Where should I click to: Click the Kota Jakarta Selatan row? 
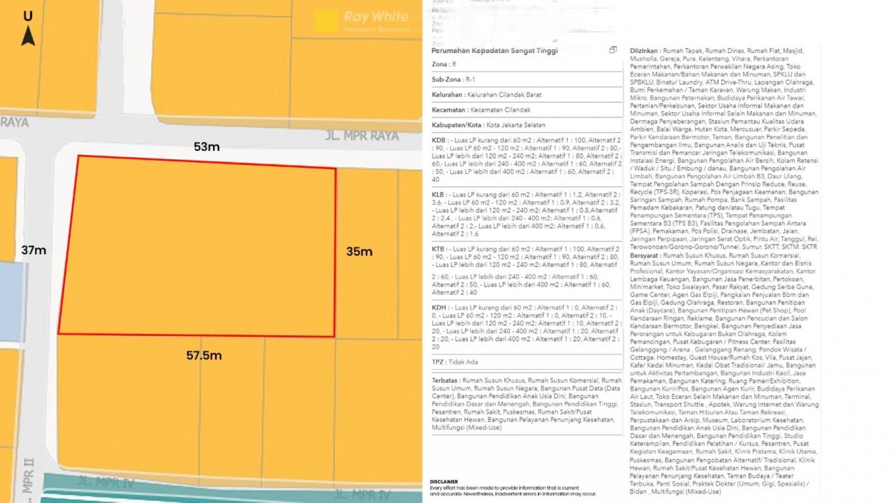[x=527, y=125]
